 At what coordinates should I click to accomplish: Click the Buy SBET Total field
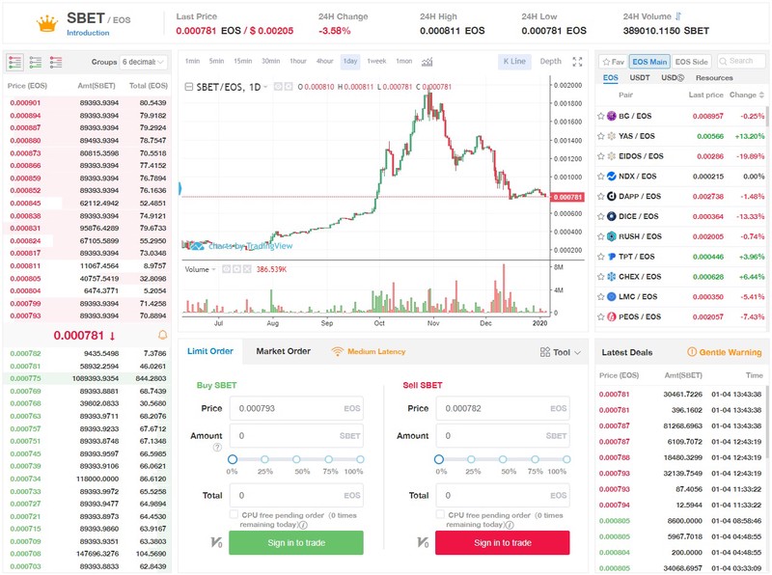296,495
